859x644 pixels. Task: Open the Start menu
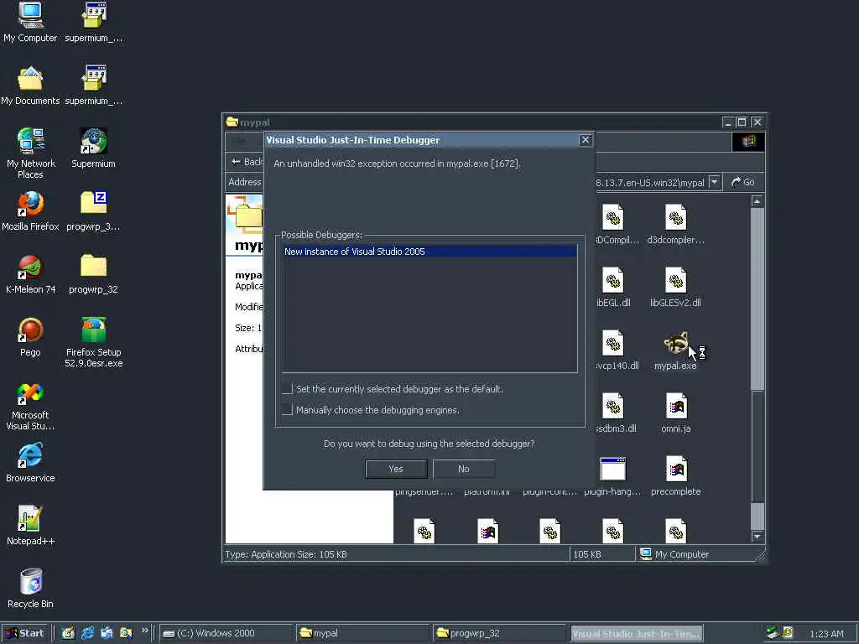click(x=26, y=633)
